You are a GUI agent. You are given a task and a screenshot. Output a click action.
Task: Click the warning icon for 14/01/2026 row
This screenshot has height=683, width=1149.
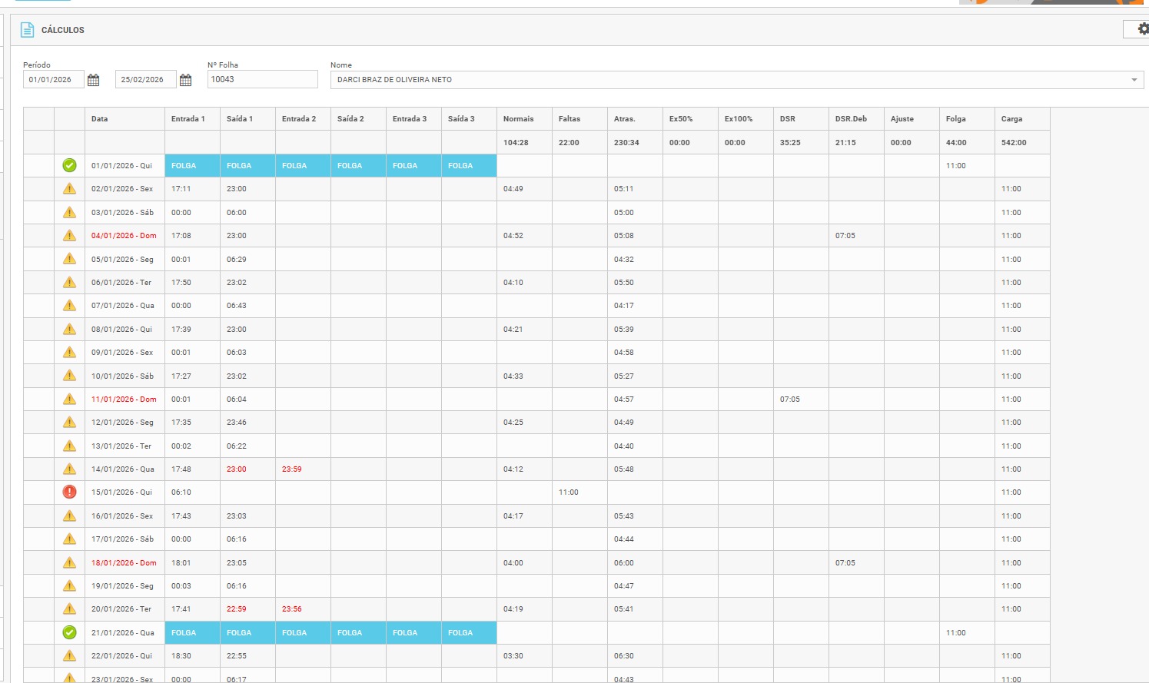69,469
